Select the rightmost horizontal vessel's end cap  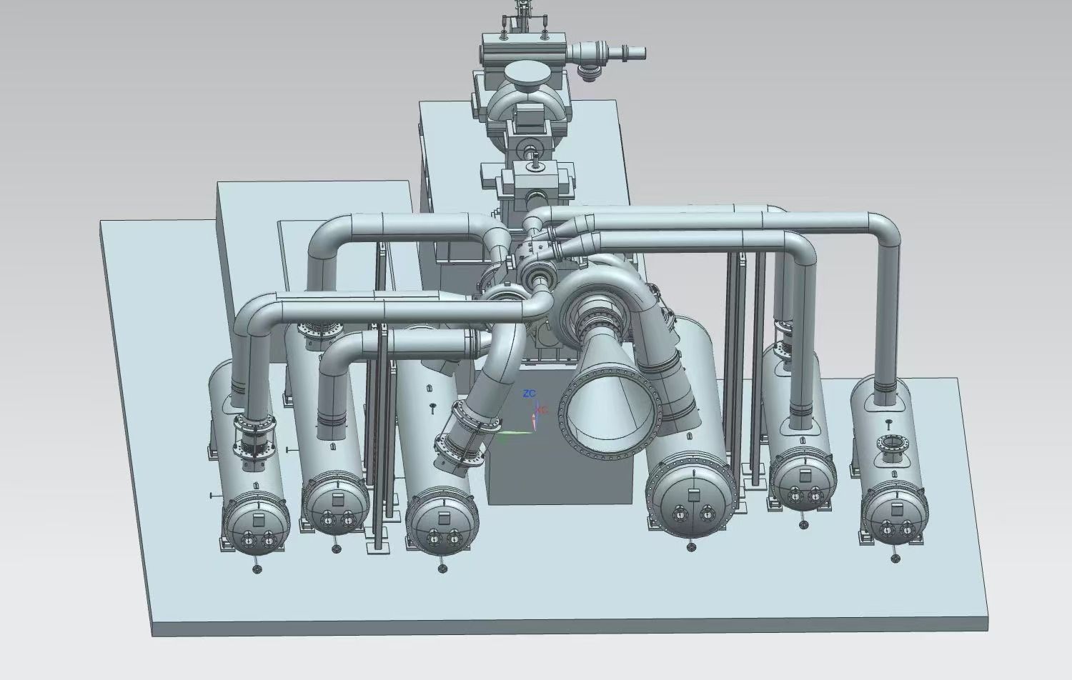pyautogui.click(x=895, y=516)
